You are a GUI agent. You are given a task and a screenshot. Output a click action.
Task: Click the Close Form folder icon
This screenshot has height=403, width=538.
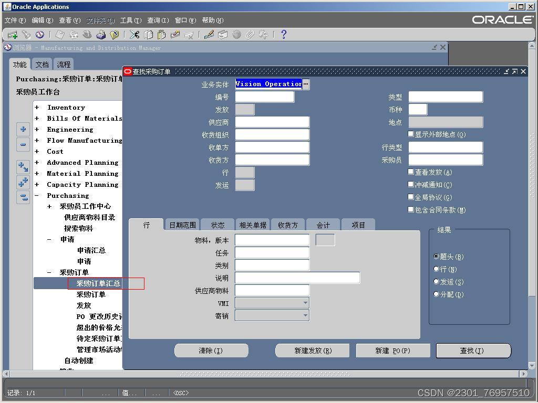(x=114, y=35)
